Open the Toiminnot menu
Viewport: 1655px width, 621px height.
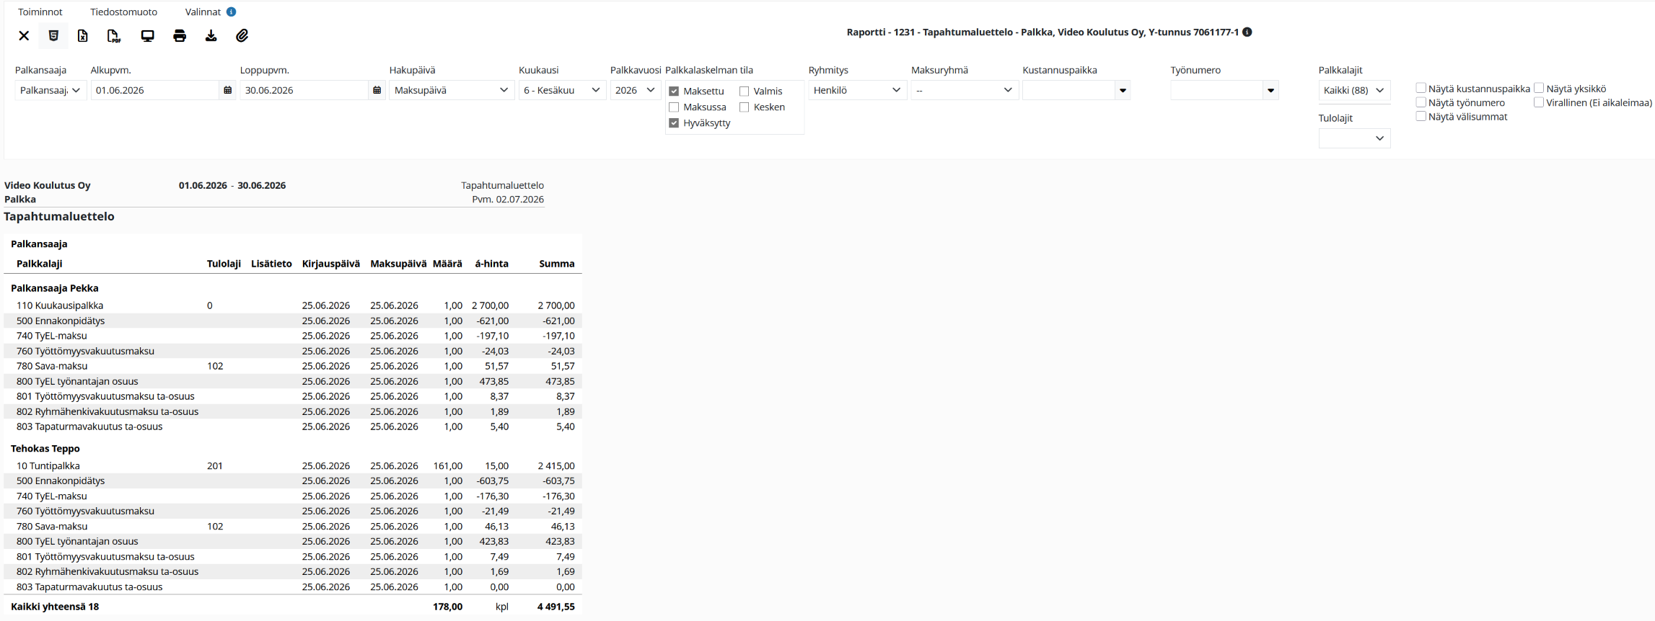(x=40, y=12)
